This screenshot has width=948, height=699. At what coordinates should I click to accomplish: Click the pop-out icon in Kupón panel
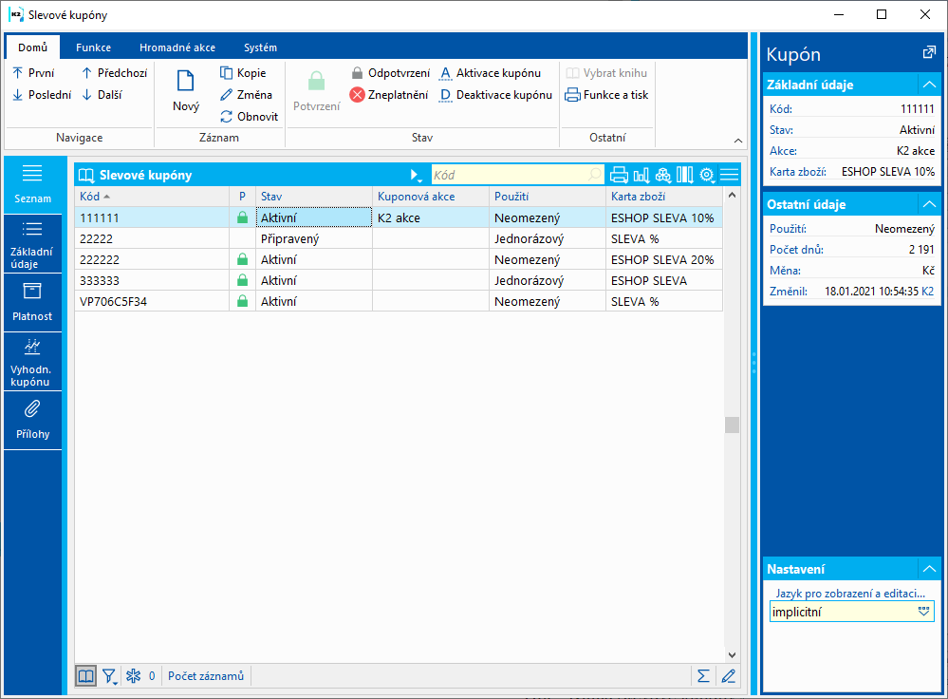929,53
